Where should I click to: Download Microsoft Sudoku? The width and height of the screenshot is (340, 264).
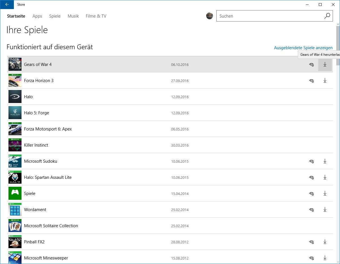325,161
